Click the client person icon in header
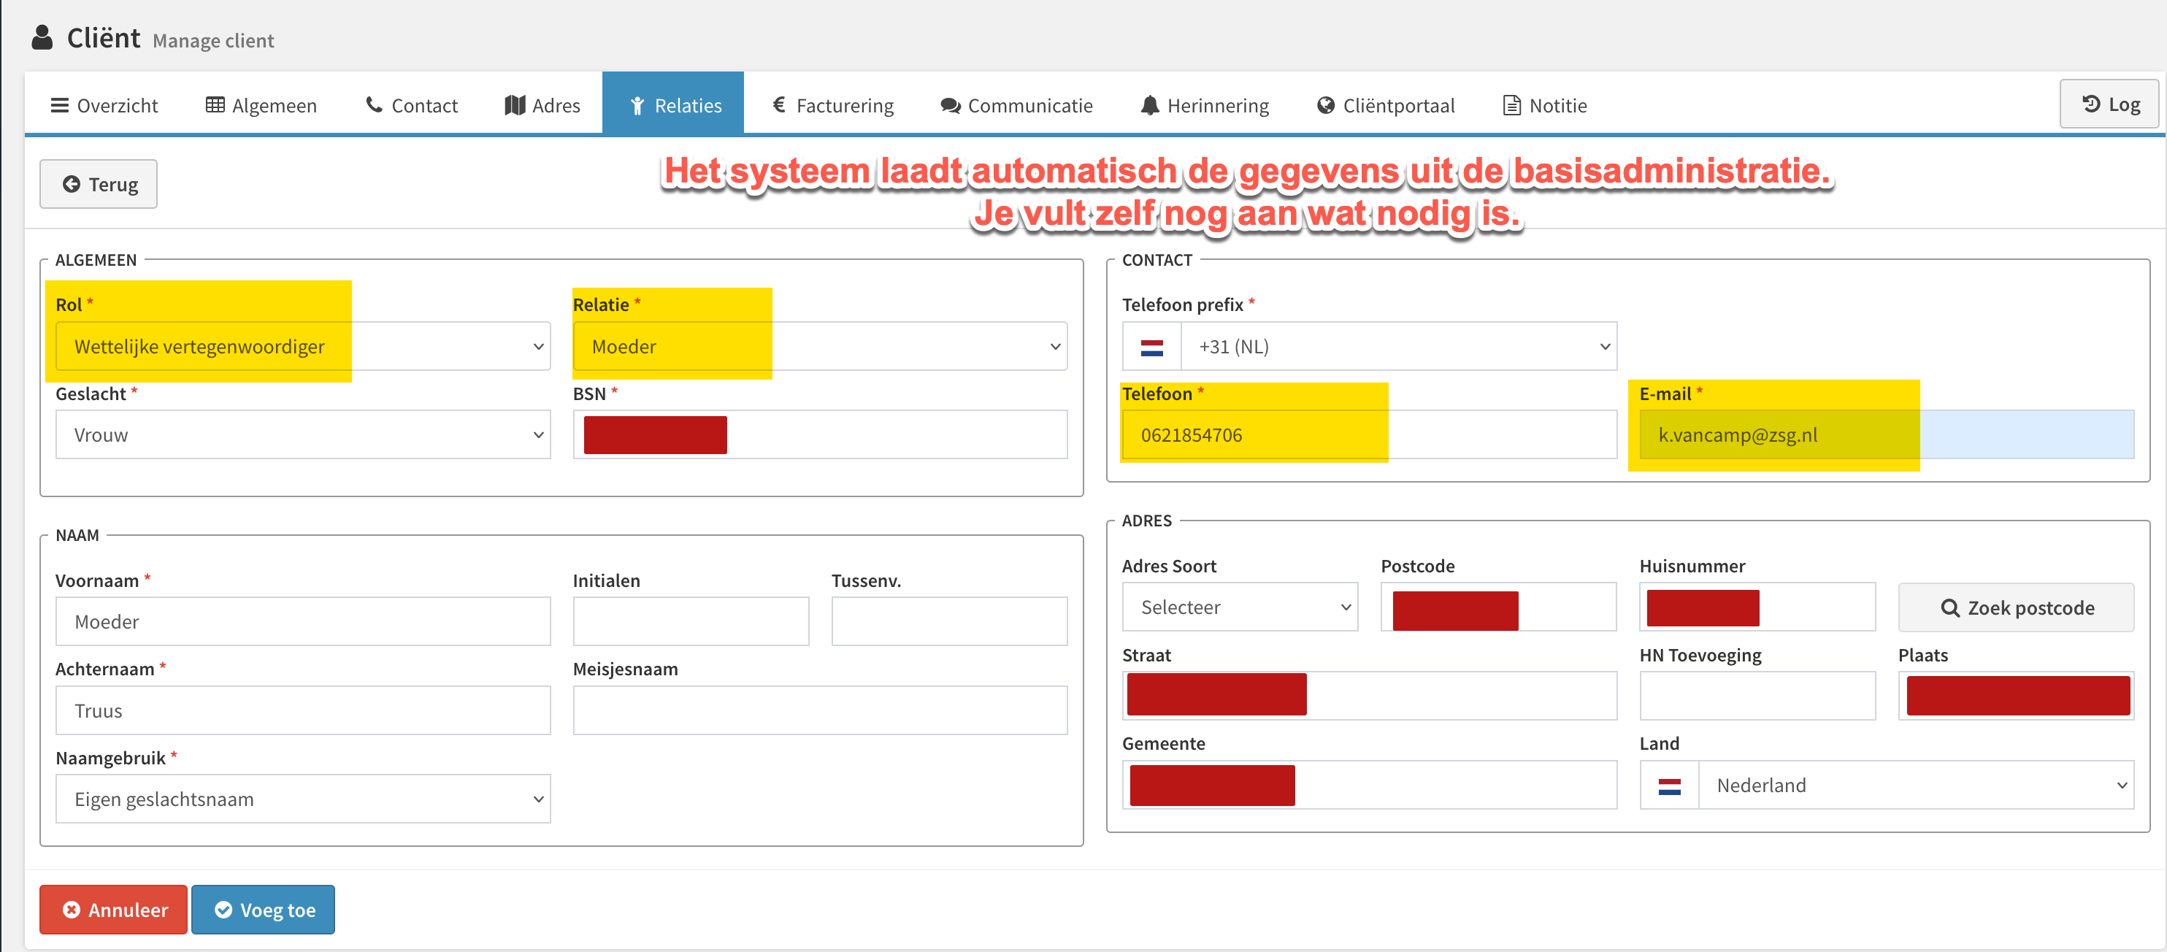 click(42, 38)
